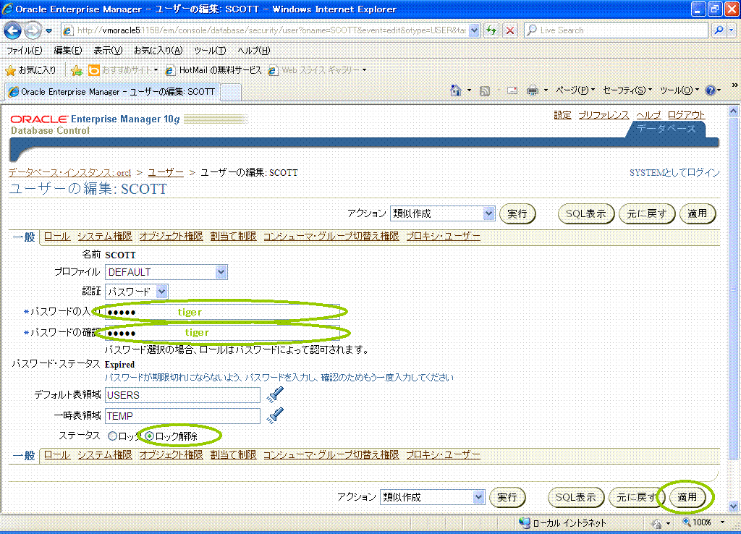Click the red stop loading icon
Image resolution: width=741 pixels, height=534 pixels.
(x=510, y=30)
